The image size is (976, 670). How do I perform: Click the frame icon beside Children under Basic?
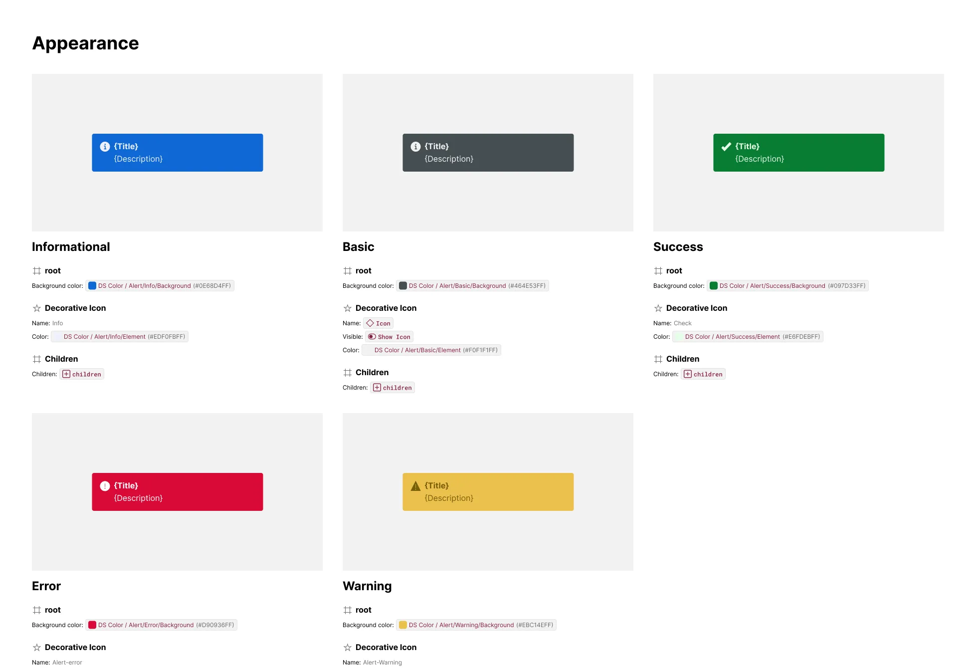[x=348, y=373]
